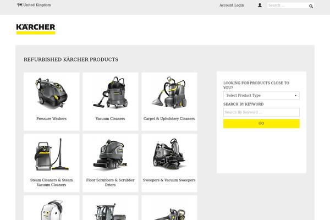Open the ride-on sweeper product image

pyautogui.click(x=169, y=154)
